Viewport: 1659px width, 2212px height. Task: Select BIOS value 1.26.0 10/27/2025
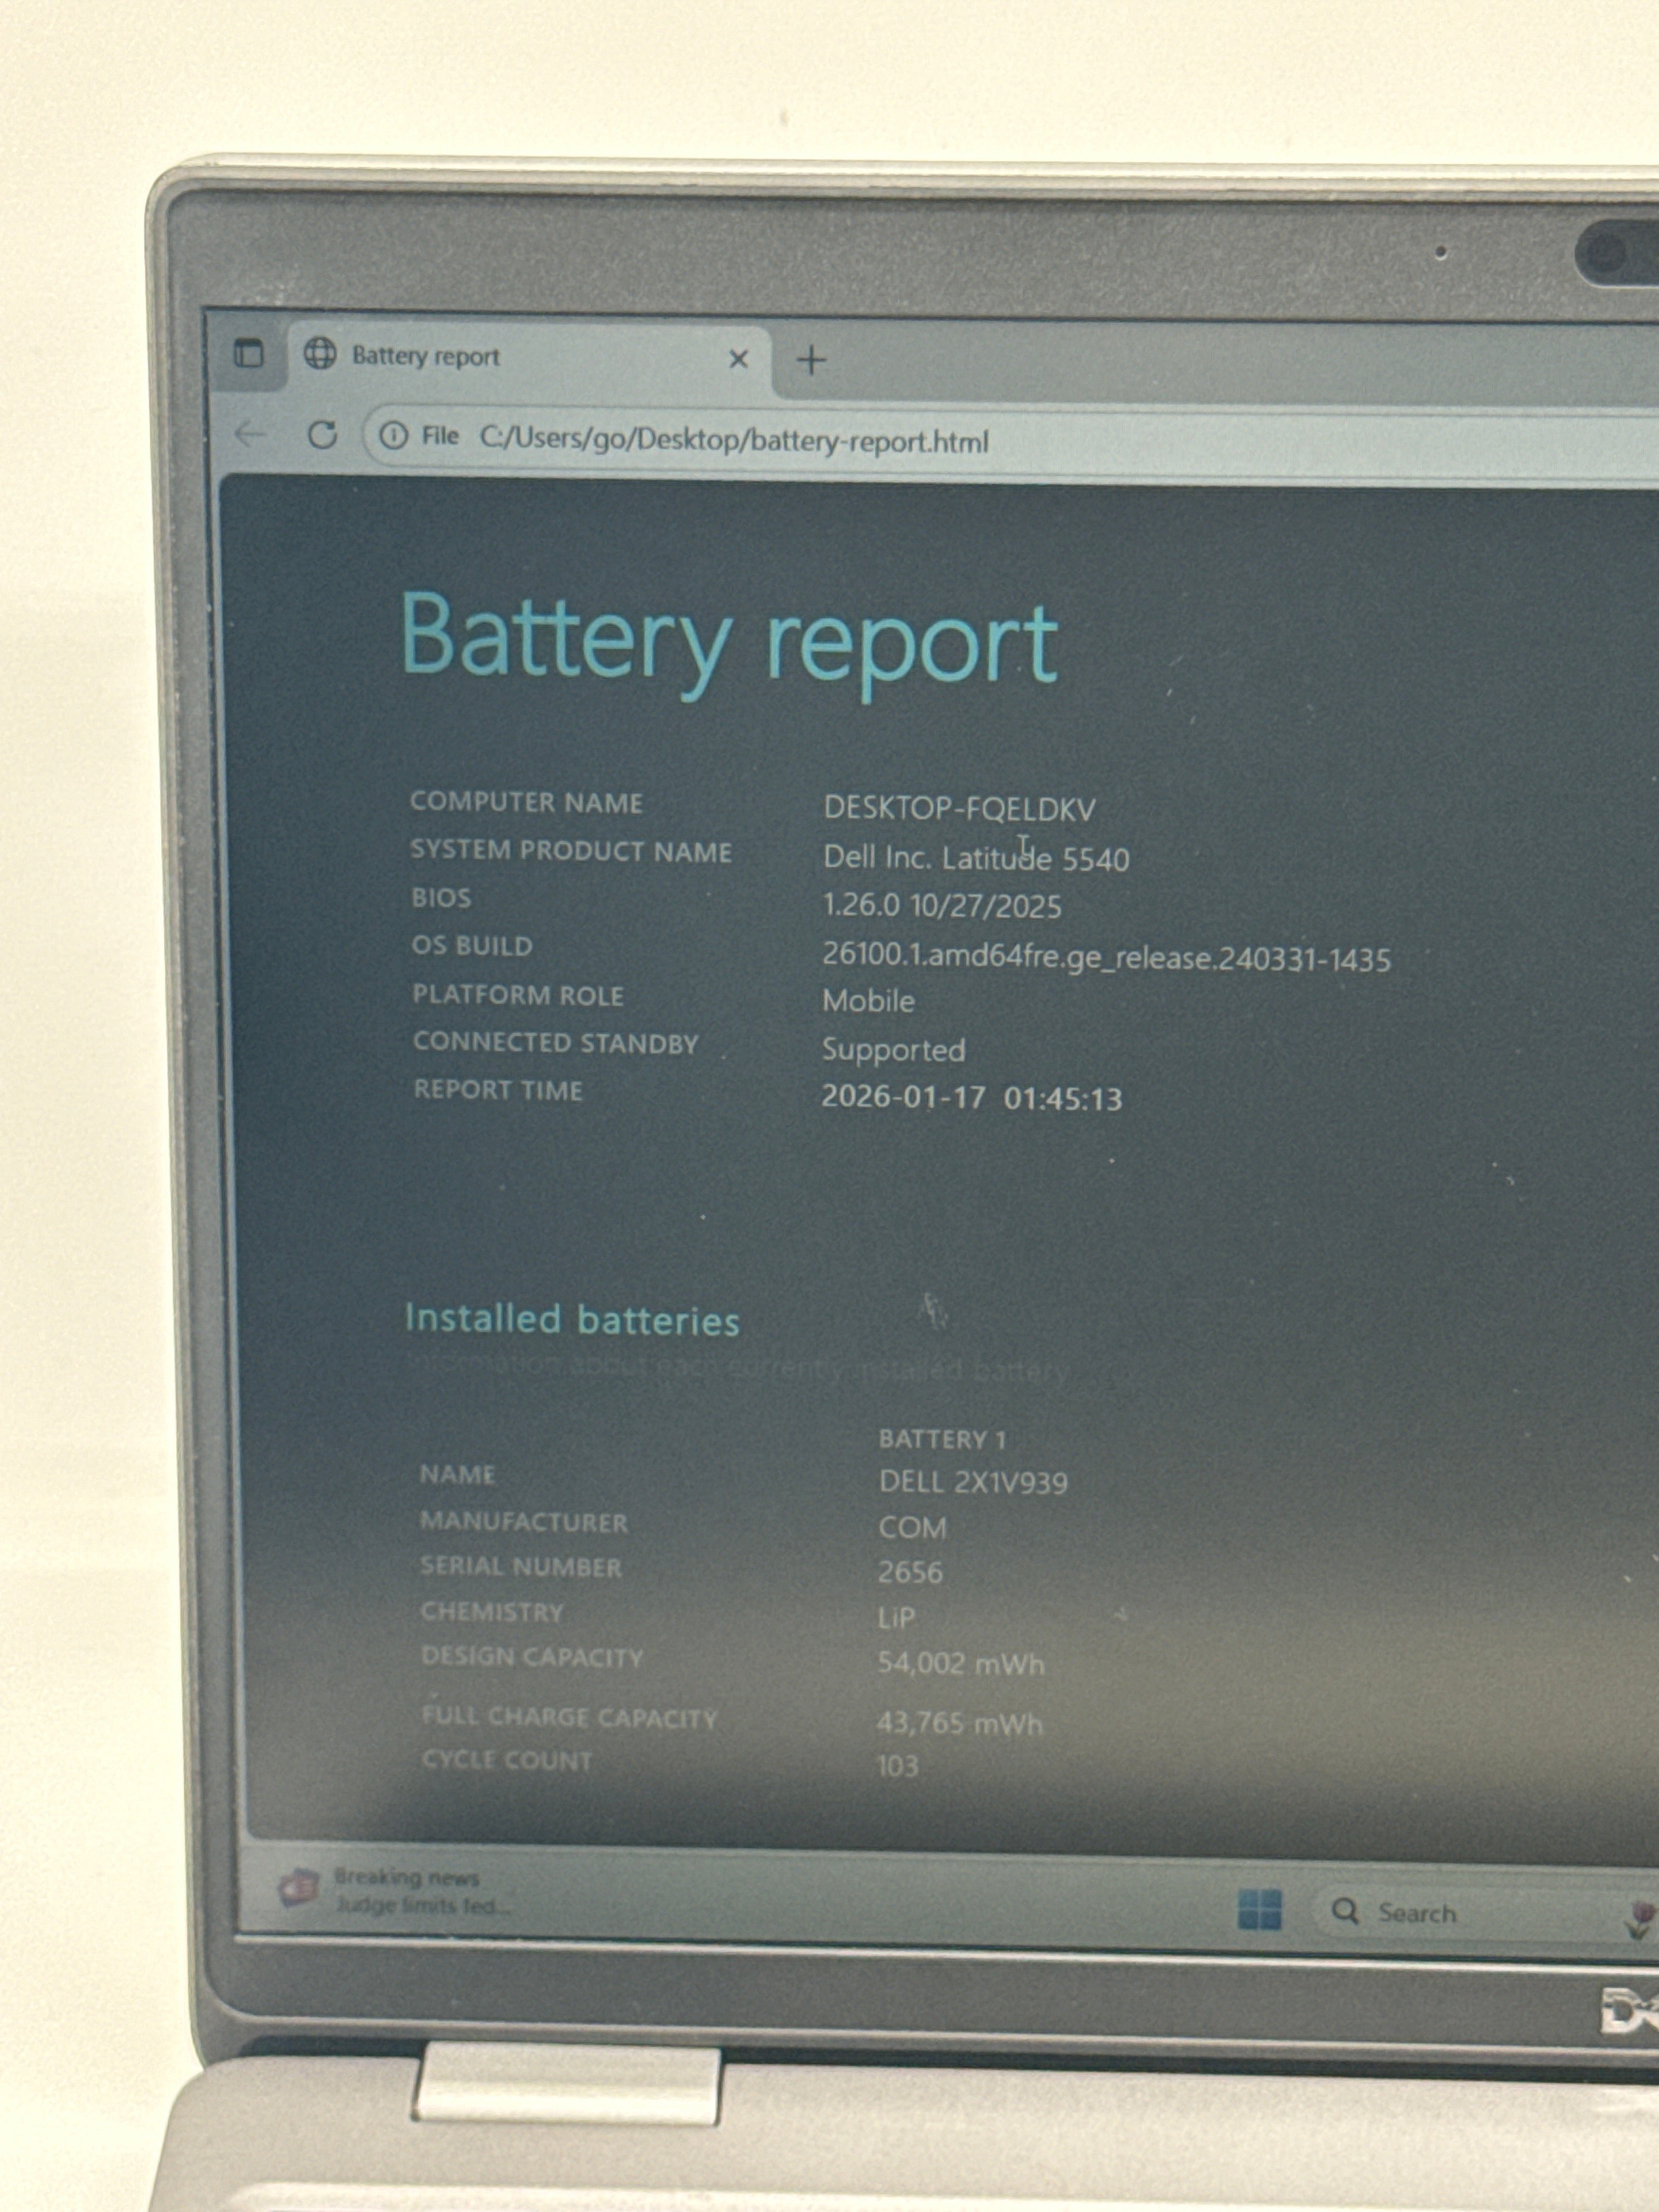click(942, 906)
